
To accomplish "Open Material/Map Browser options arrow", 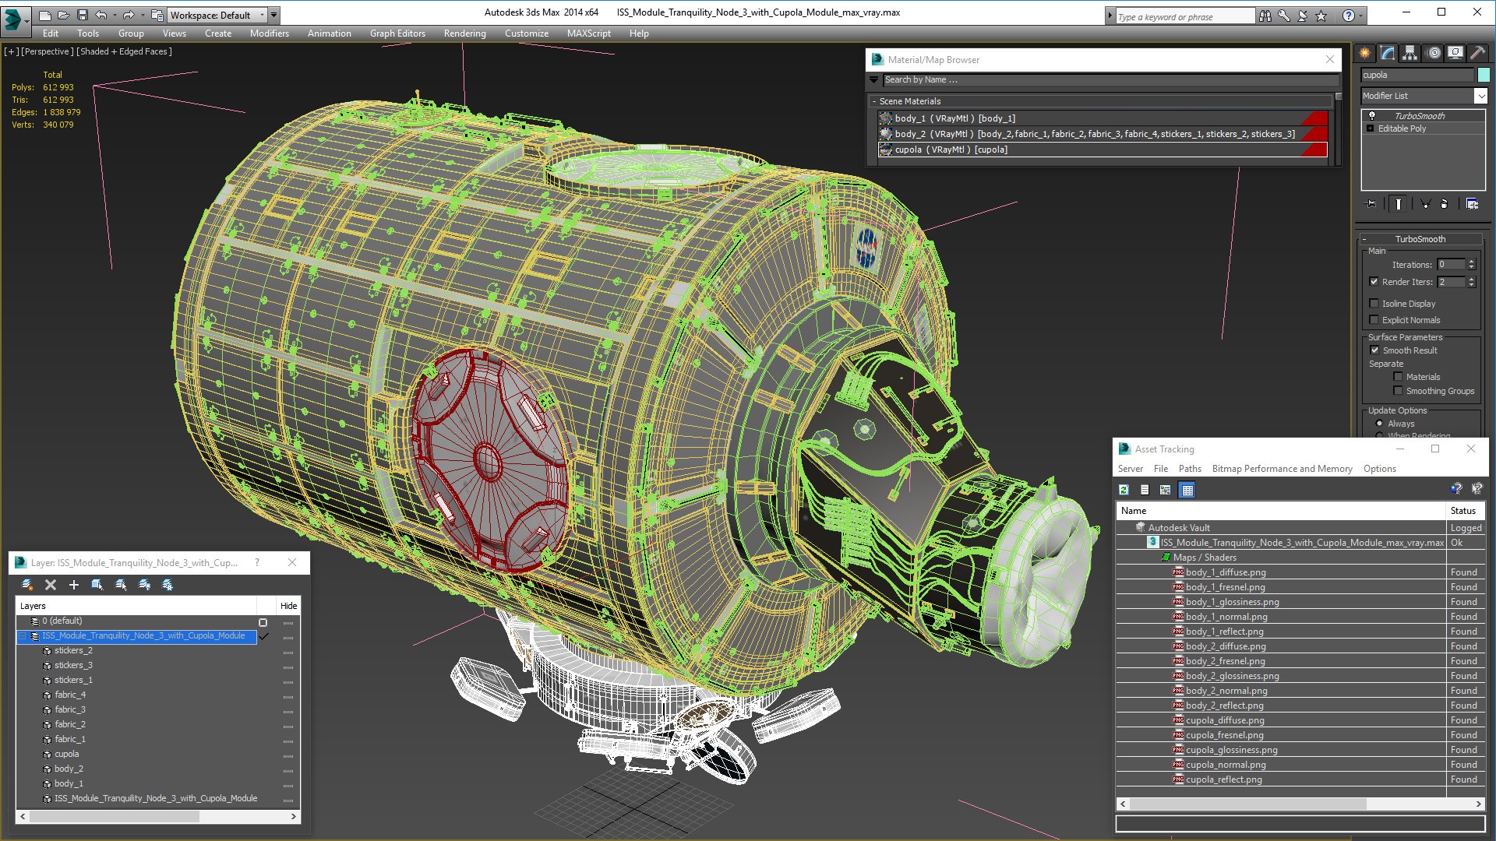I will 873,80.
